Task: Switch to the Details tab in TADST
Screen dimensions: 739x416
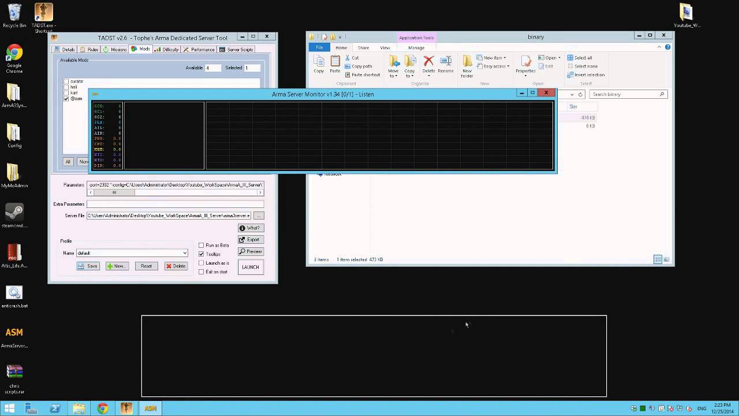Action: (x=64, y=50)
